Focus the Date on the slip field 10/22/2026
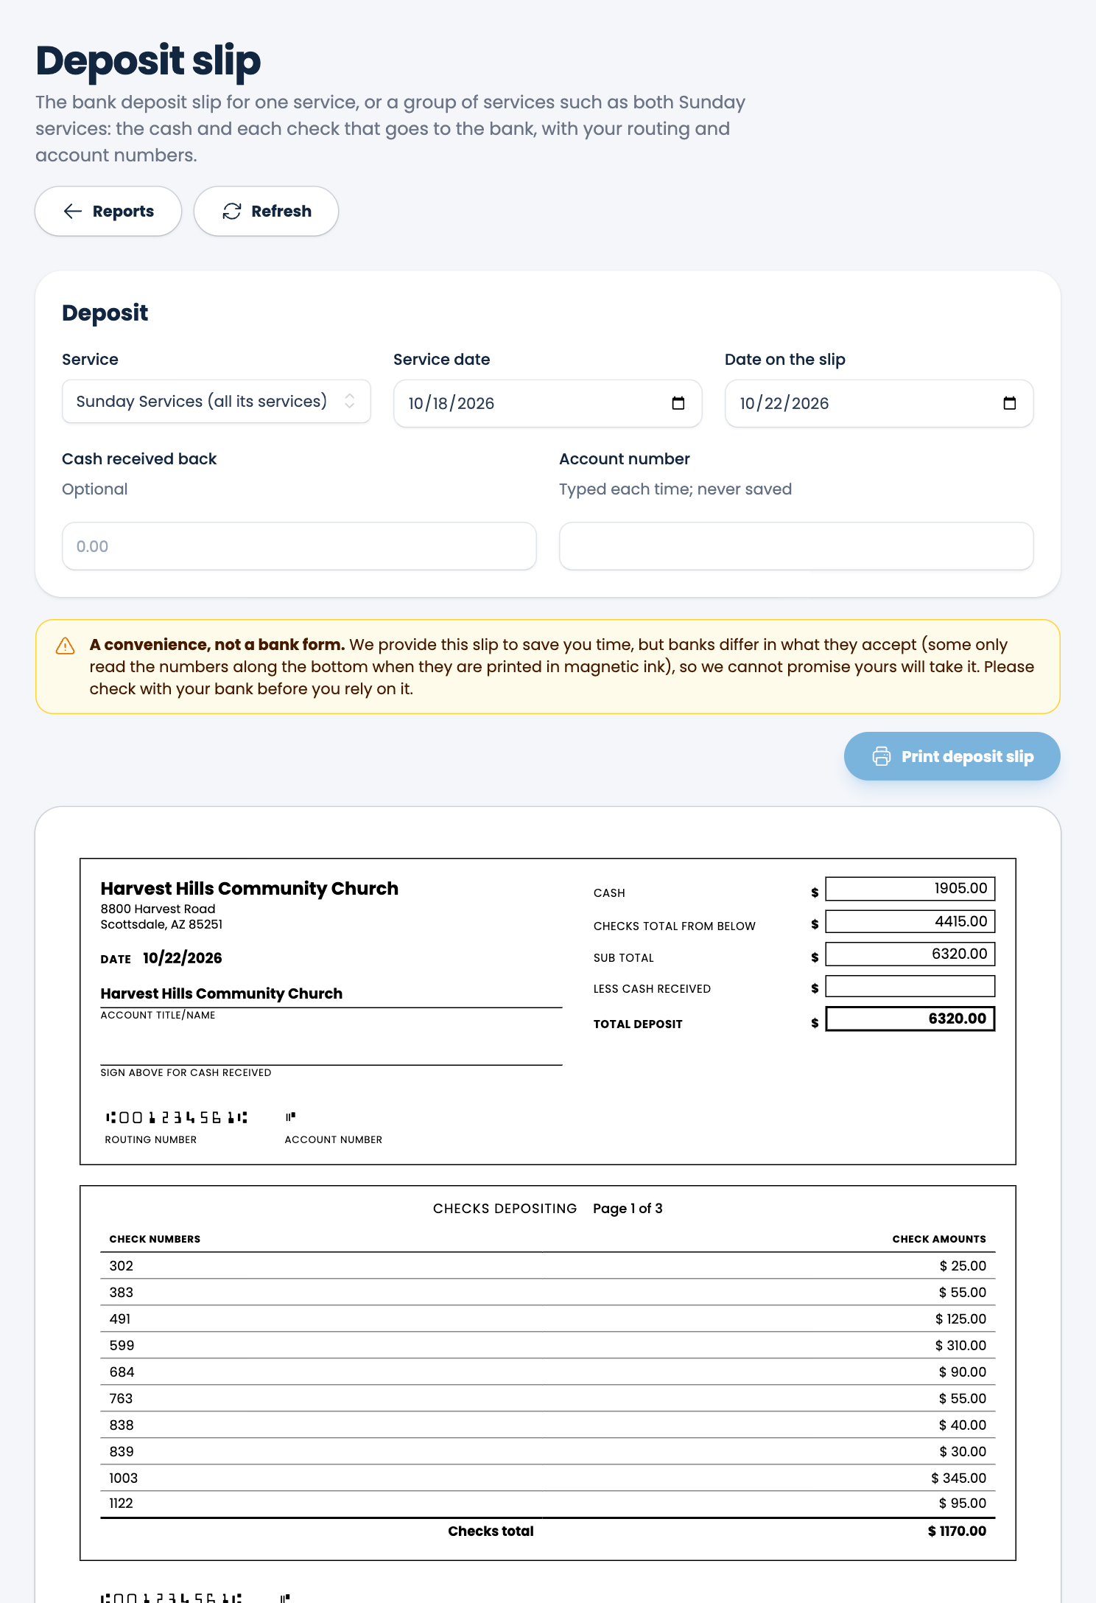The height and width of the screenshot is (1603, 1096). (x=879, y=403)
